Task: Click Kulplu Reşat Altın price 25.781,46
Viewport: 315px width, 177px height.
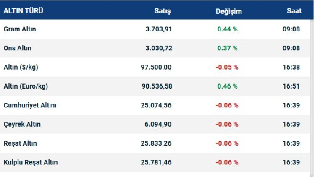Action: coord(157,162)
